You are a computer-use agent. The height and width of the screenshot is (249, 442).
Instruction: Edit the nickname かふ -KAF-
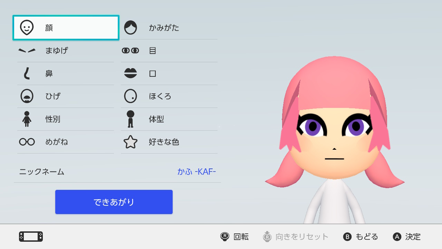click(x=117, y=172)
